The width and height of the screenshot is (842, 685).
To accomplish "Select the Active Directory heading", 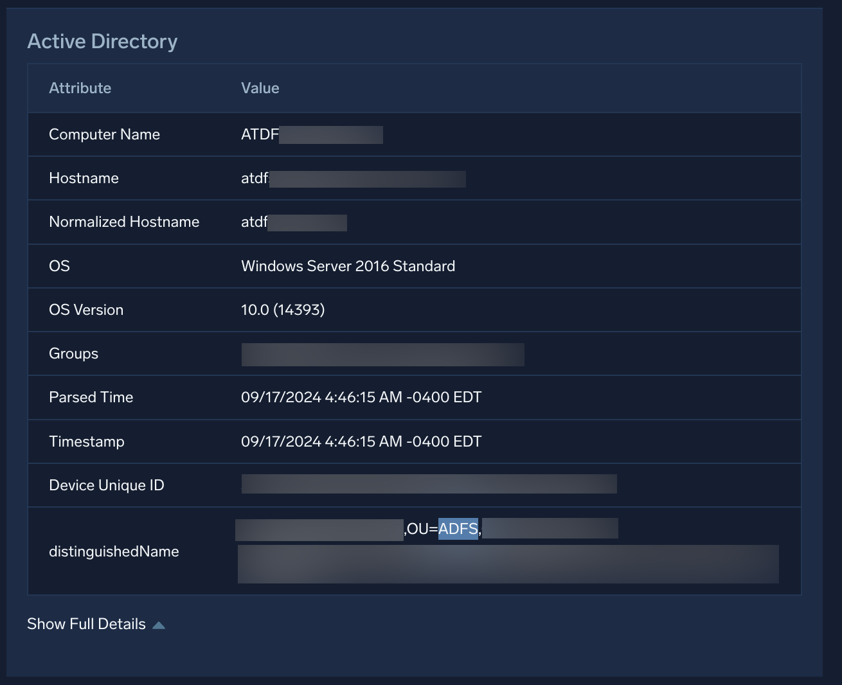I will (x=102, y=40).
